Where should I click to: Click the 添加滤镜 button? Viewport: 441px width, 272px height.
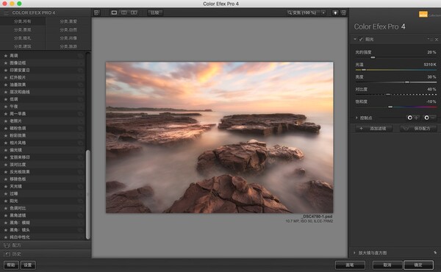[x=374, y=129]
